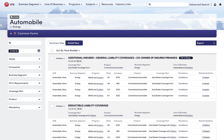Click the Related Bulletins column header in first table
Screen dimensions: 224x140
(x=206, y=73)
